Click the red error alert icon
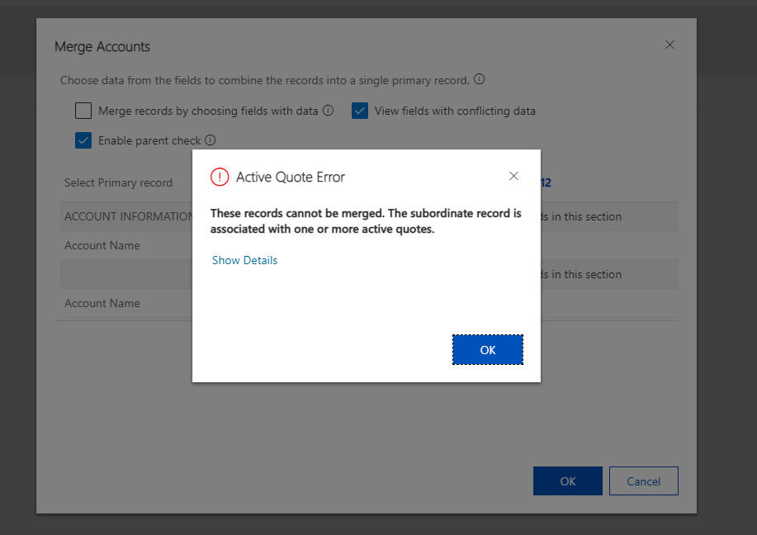 (x=220, y=177)
